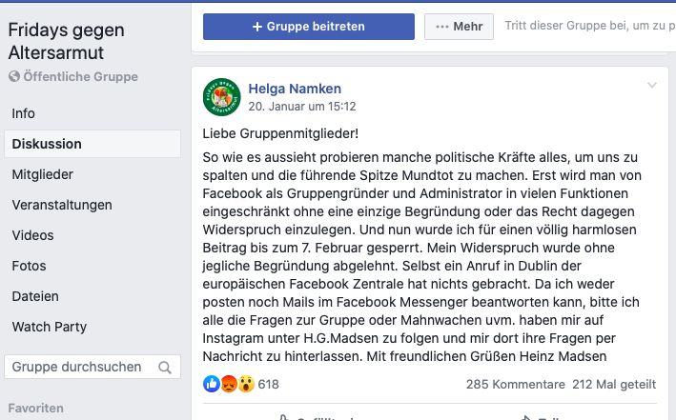Select the Diskussion tab
This screenshot has width=676, height=420.
coord(47,144)
